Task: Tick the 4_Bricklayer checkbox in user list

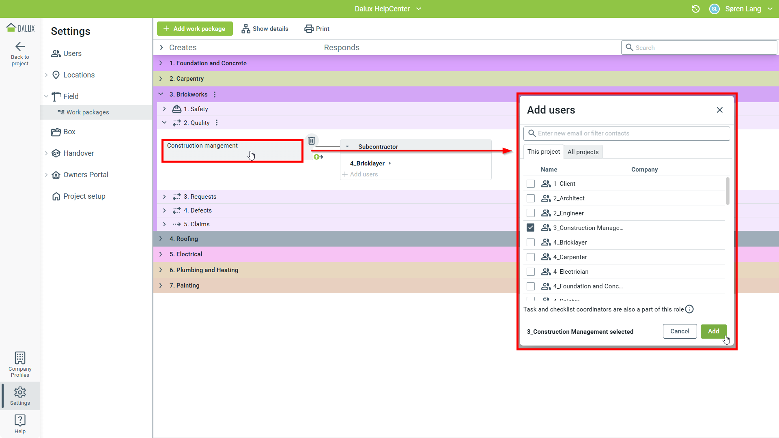Action: click(530, 243)
